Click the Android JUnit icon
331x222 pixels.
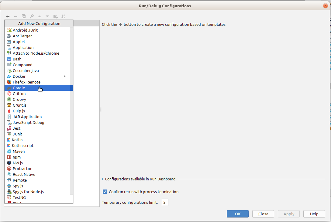pos(9,30)
